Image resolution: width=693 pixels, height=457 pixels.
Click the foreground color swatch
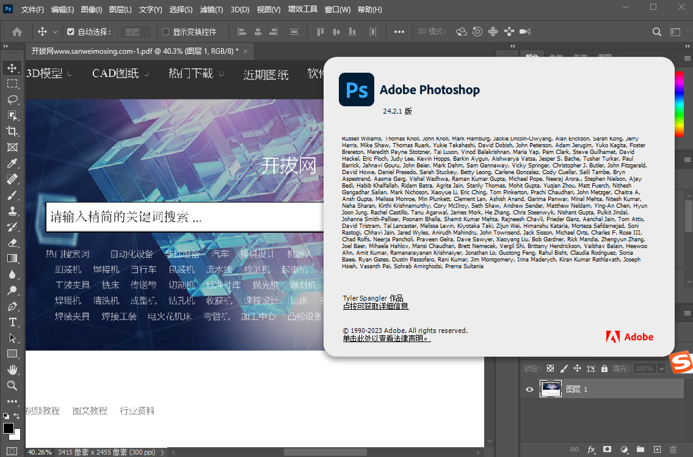point(9,428)
